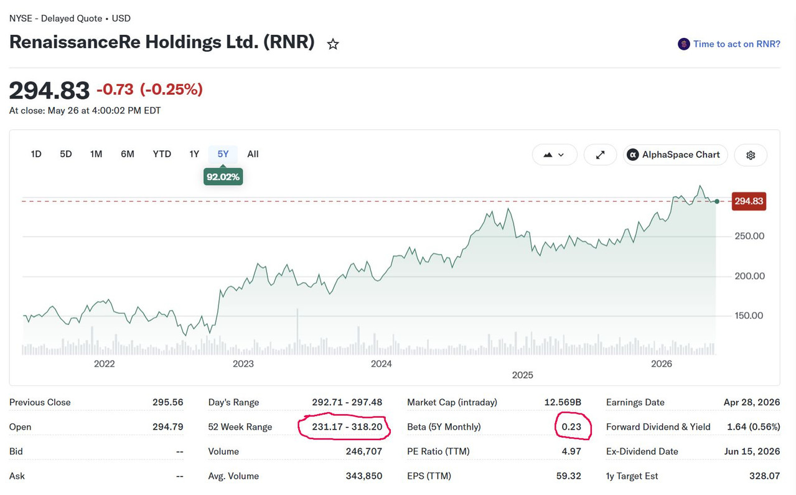
Task: Click the Previous Close value 295.56
Action: (168, 402)
